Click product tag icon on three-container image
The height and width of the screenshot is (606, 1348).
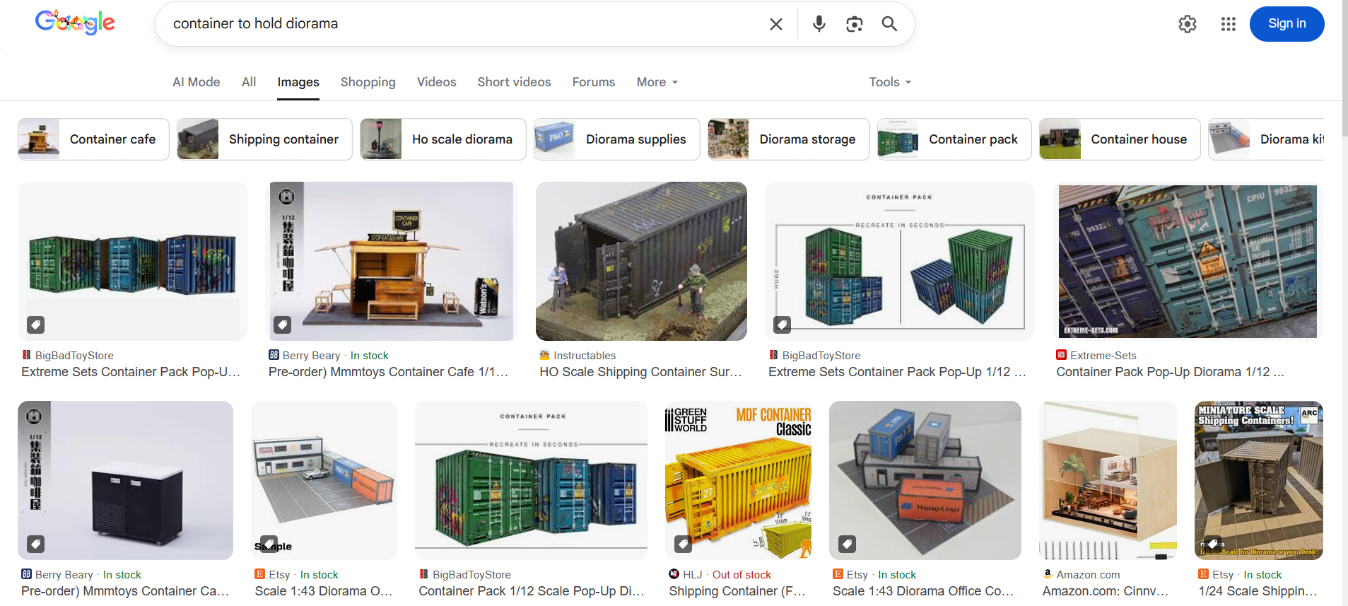click(35, 325)
